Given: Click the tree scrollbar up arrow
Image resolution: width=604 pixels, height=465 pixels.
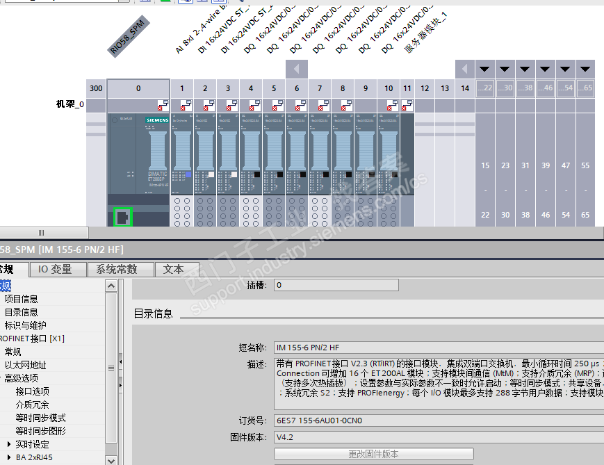Looking at the screenshot, I should 111,286.
